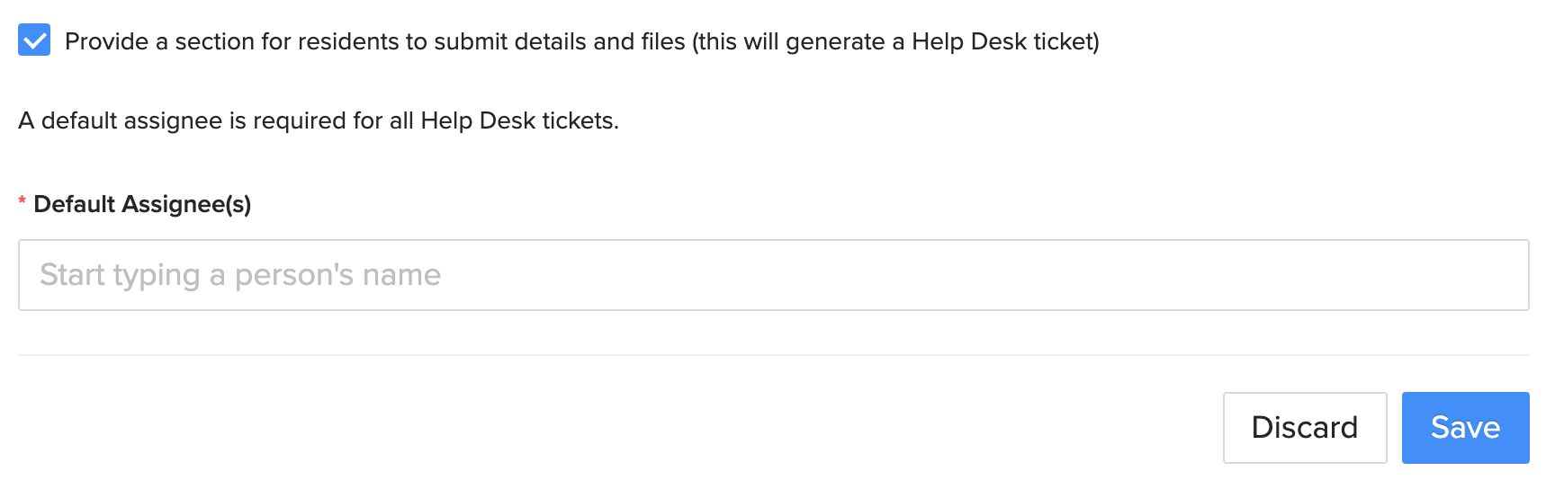Click the 'Provide a section for residents' label
Image resolution: width=1564 pixels, height=489 pixels.
coord(582,41)
